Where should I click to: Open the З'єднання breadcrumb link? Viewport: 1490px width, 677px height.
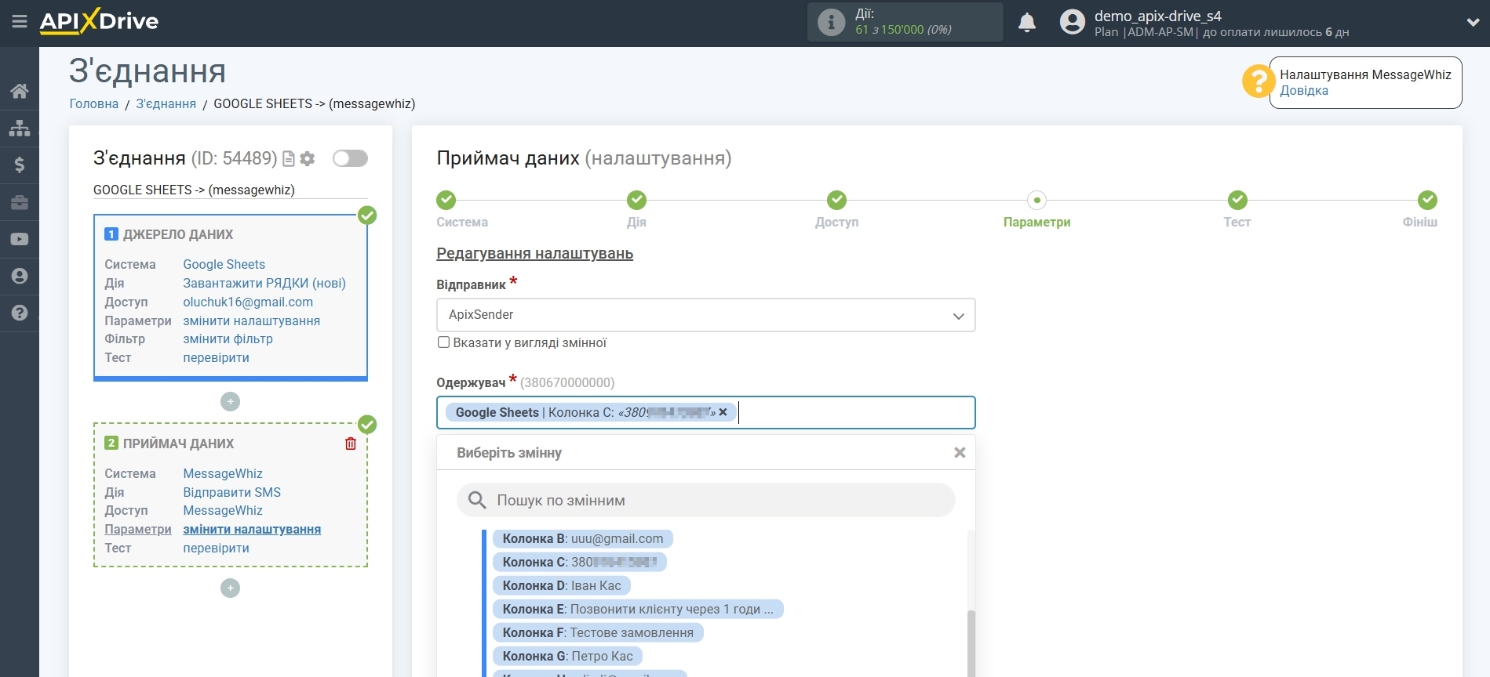(166, 103)
